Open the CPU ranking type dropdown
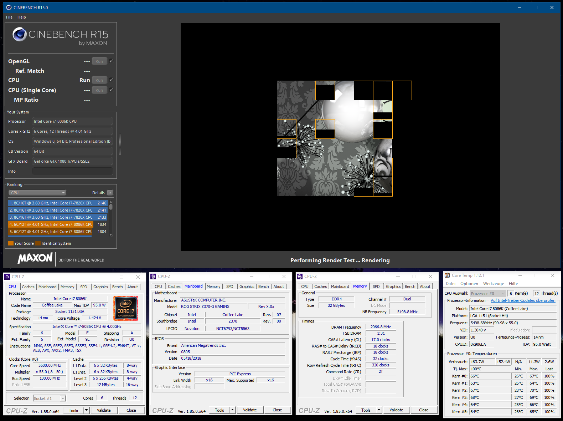The image size is (563, 421). tap(37, 193)
